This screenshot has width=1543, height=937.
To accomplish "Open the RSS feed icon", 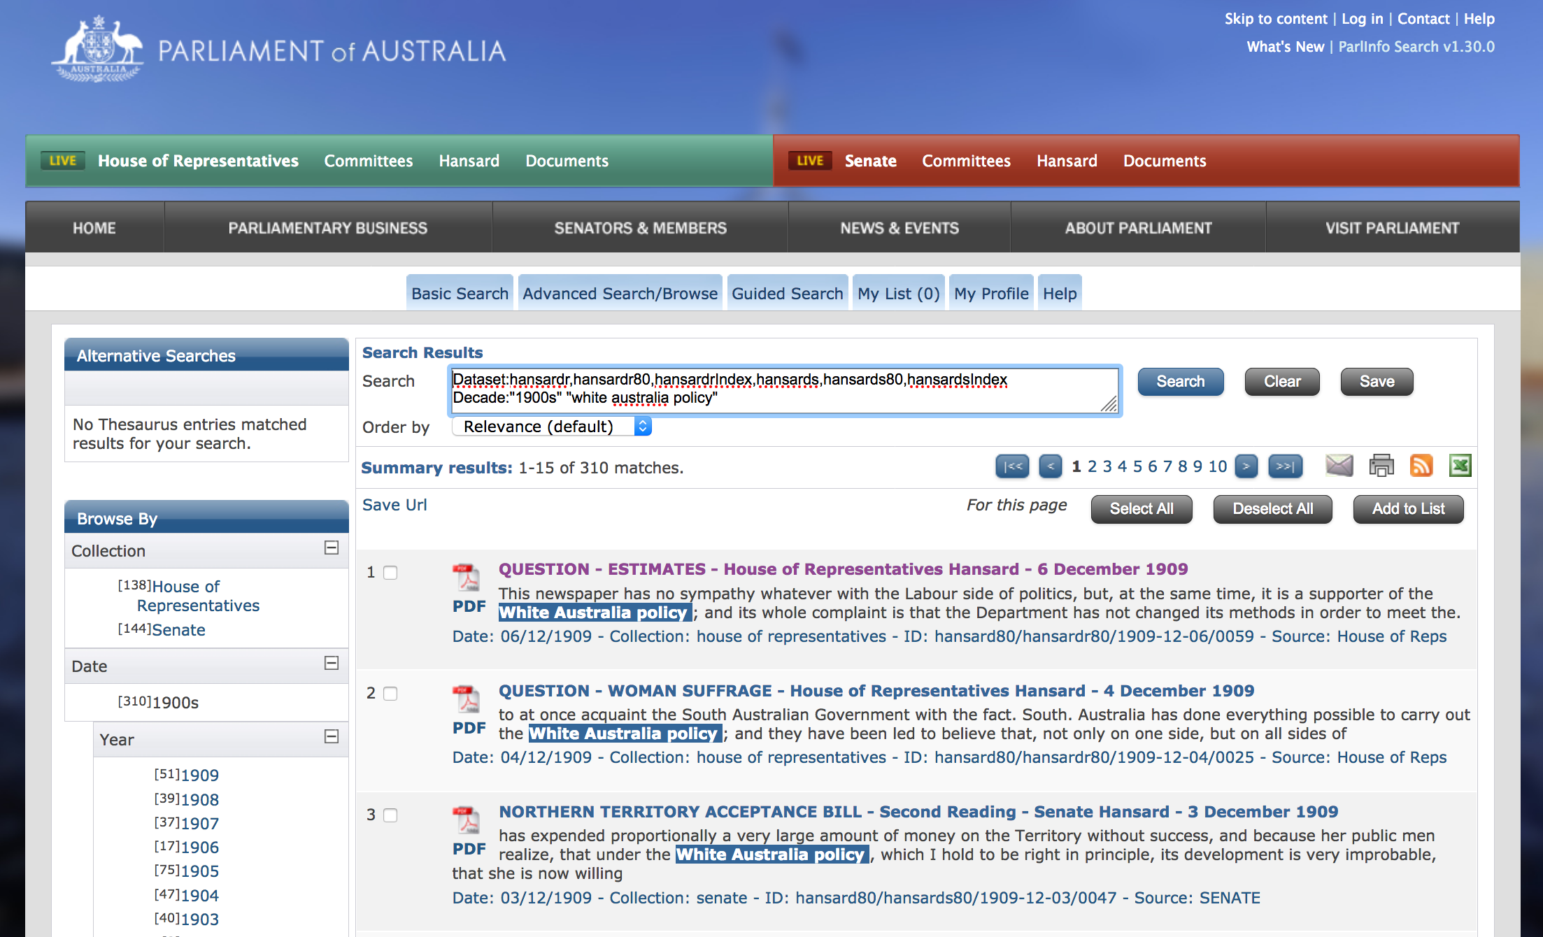I will click(1421, 466).
